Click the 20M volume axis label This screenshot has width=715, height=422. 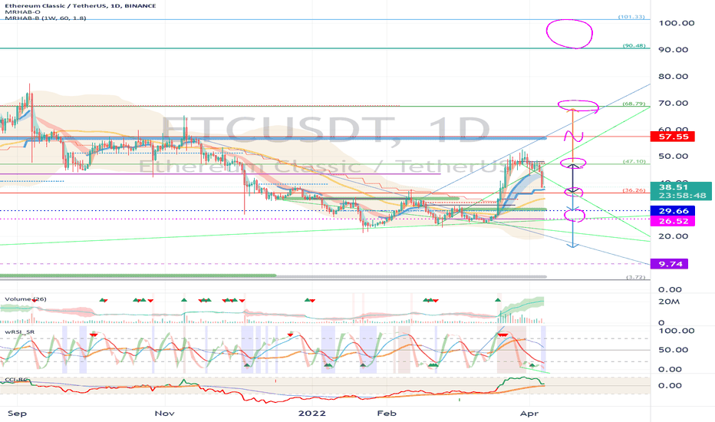[x=669, y=302]
